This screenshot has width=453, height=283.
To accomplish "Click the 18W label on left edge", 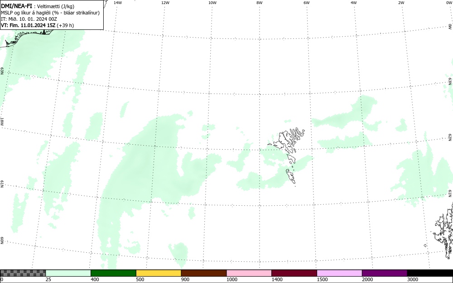I will click(2, 121).
